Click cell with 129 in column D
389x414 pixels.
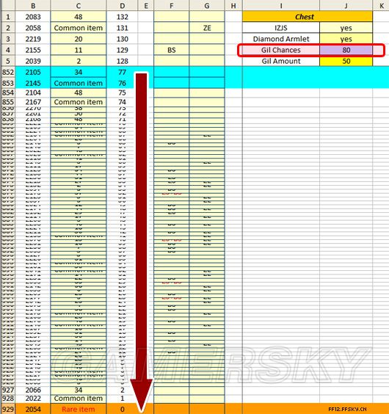pos(122,50)
